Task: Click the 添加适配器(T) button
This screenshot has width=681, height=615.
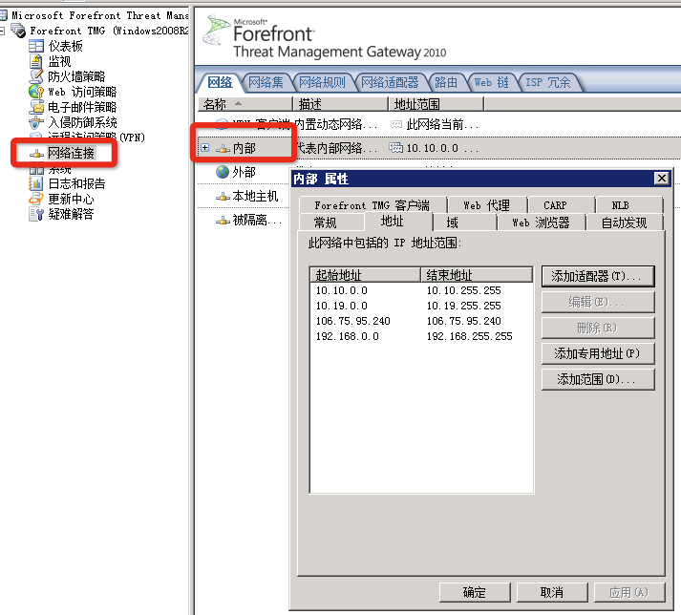Action: pos(598,276)
